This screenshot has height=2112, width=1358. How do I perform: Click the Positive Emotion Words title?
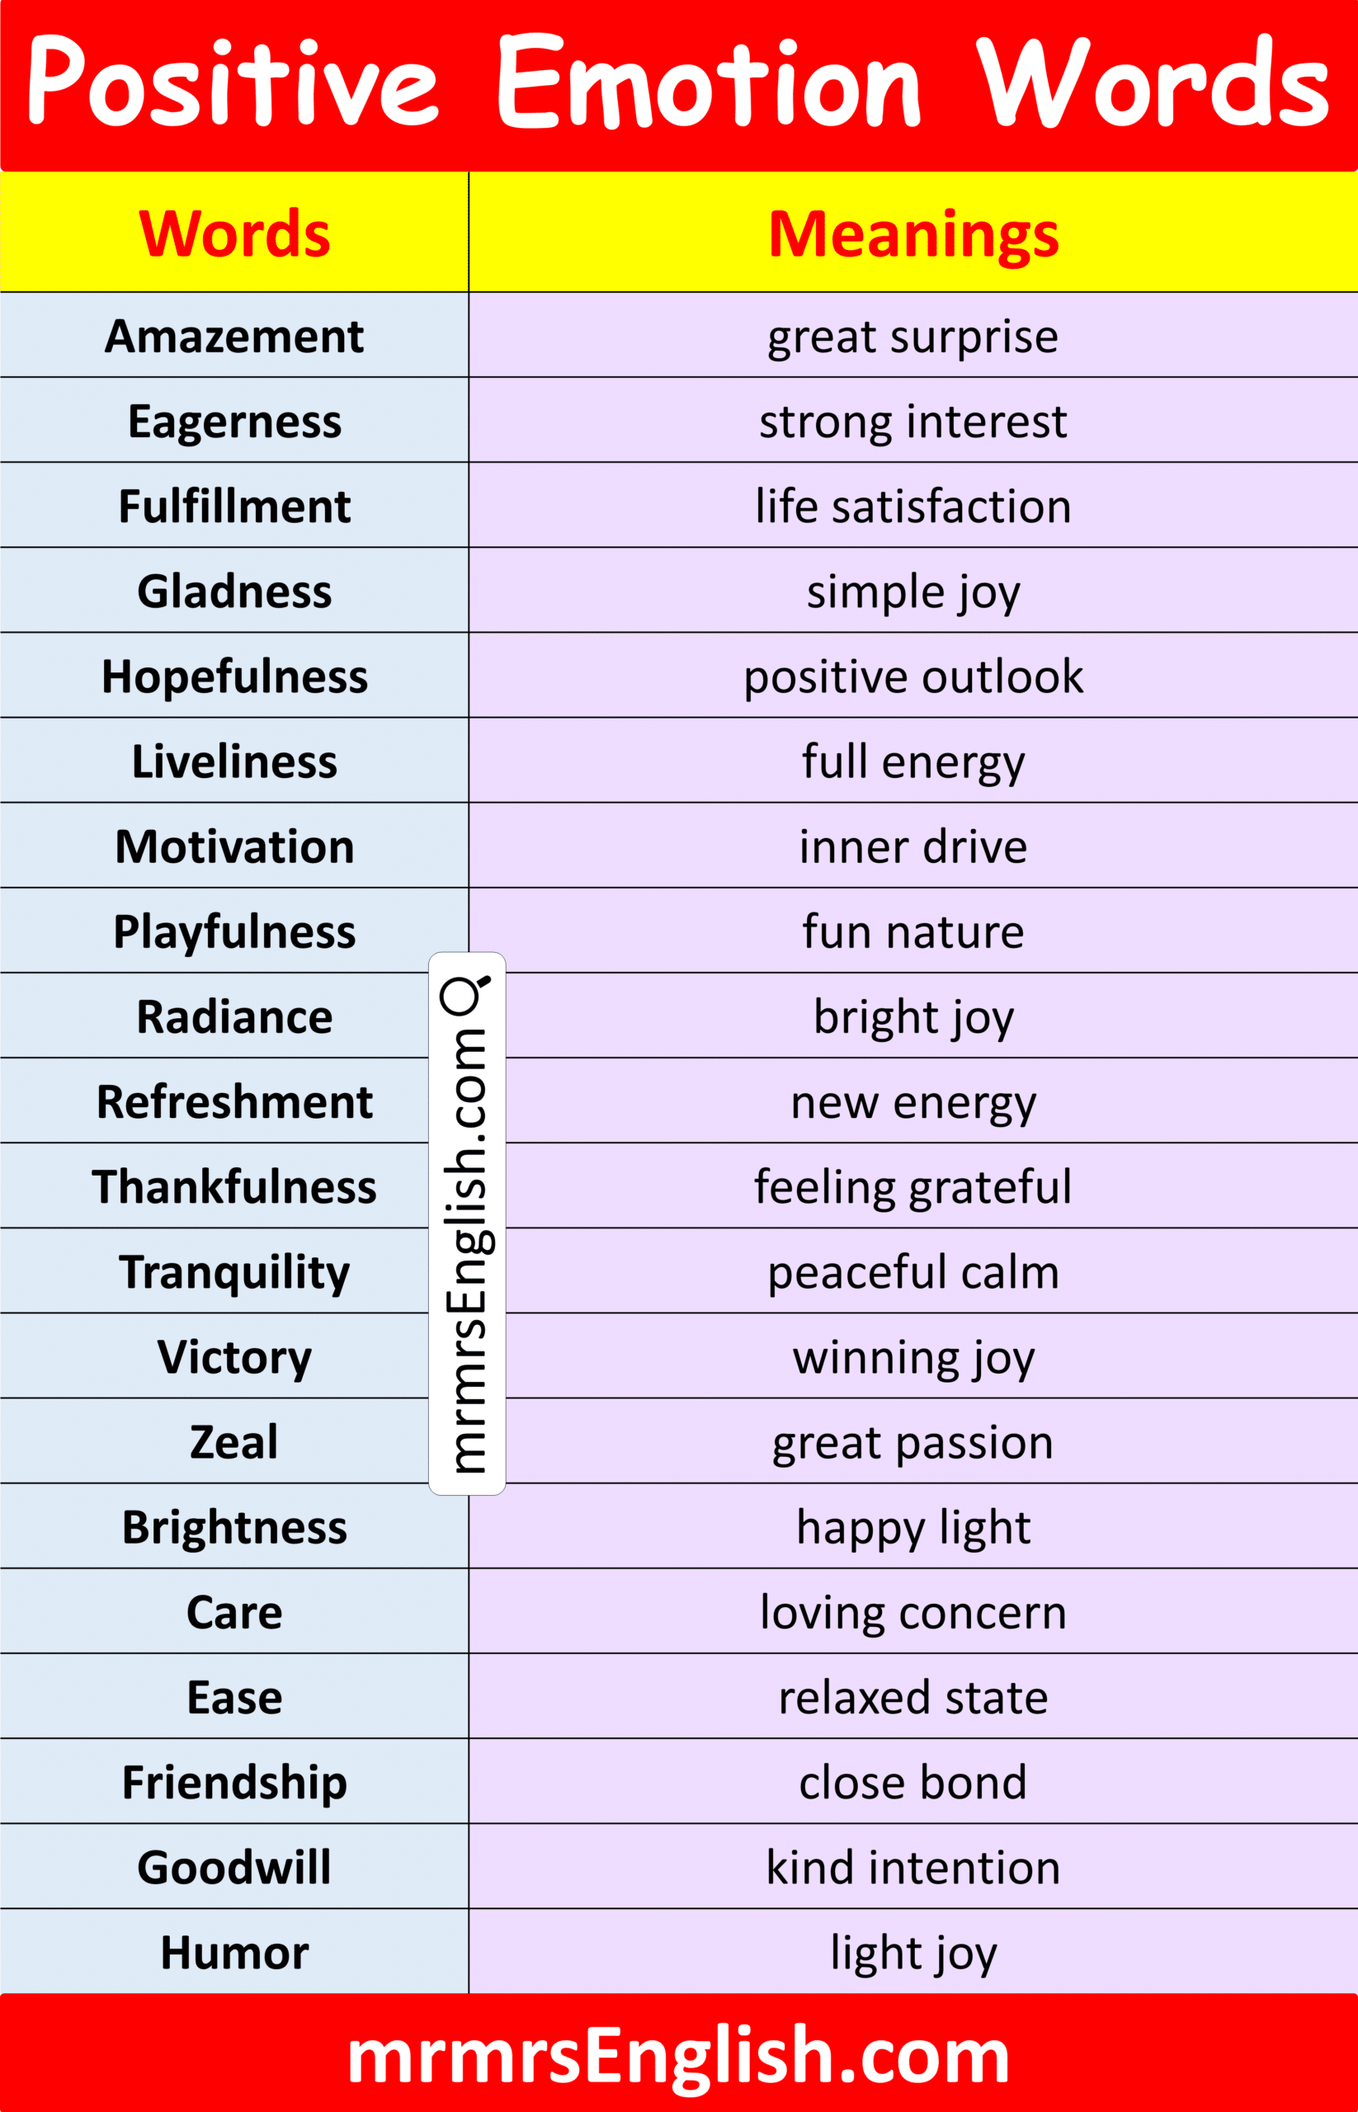click(678, 82)
